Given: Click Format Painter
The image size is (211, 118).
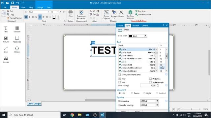Looking at the screenshot, I should (15, 18).
